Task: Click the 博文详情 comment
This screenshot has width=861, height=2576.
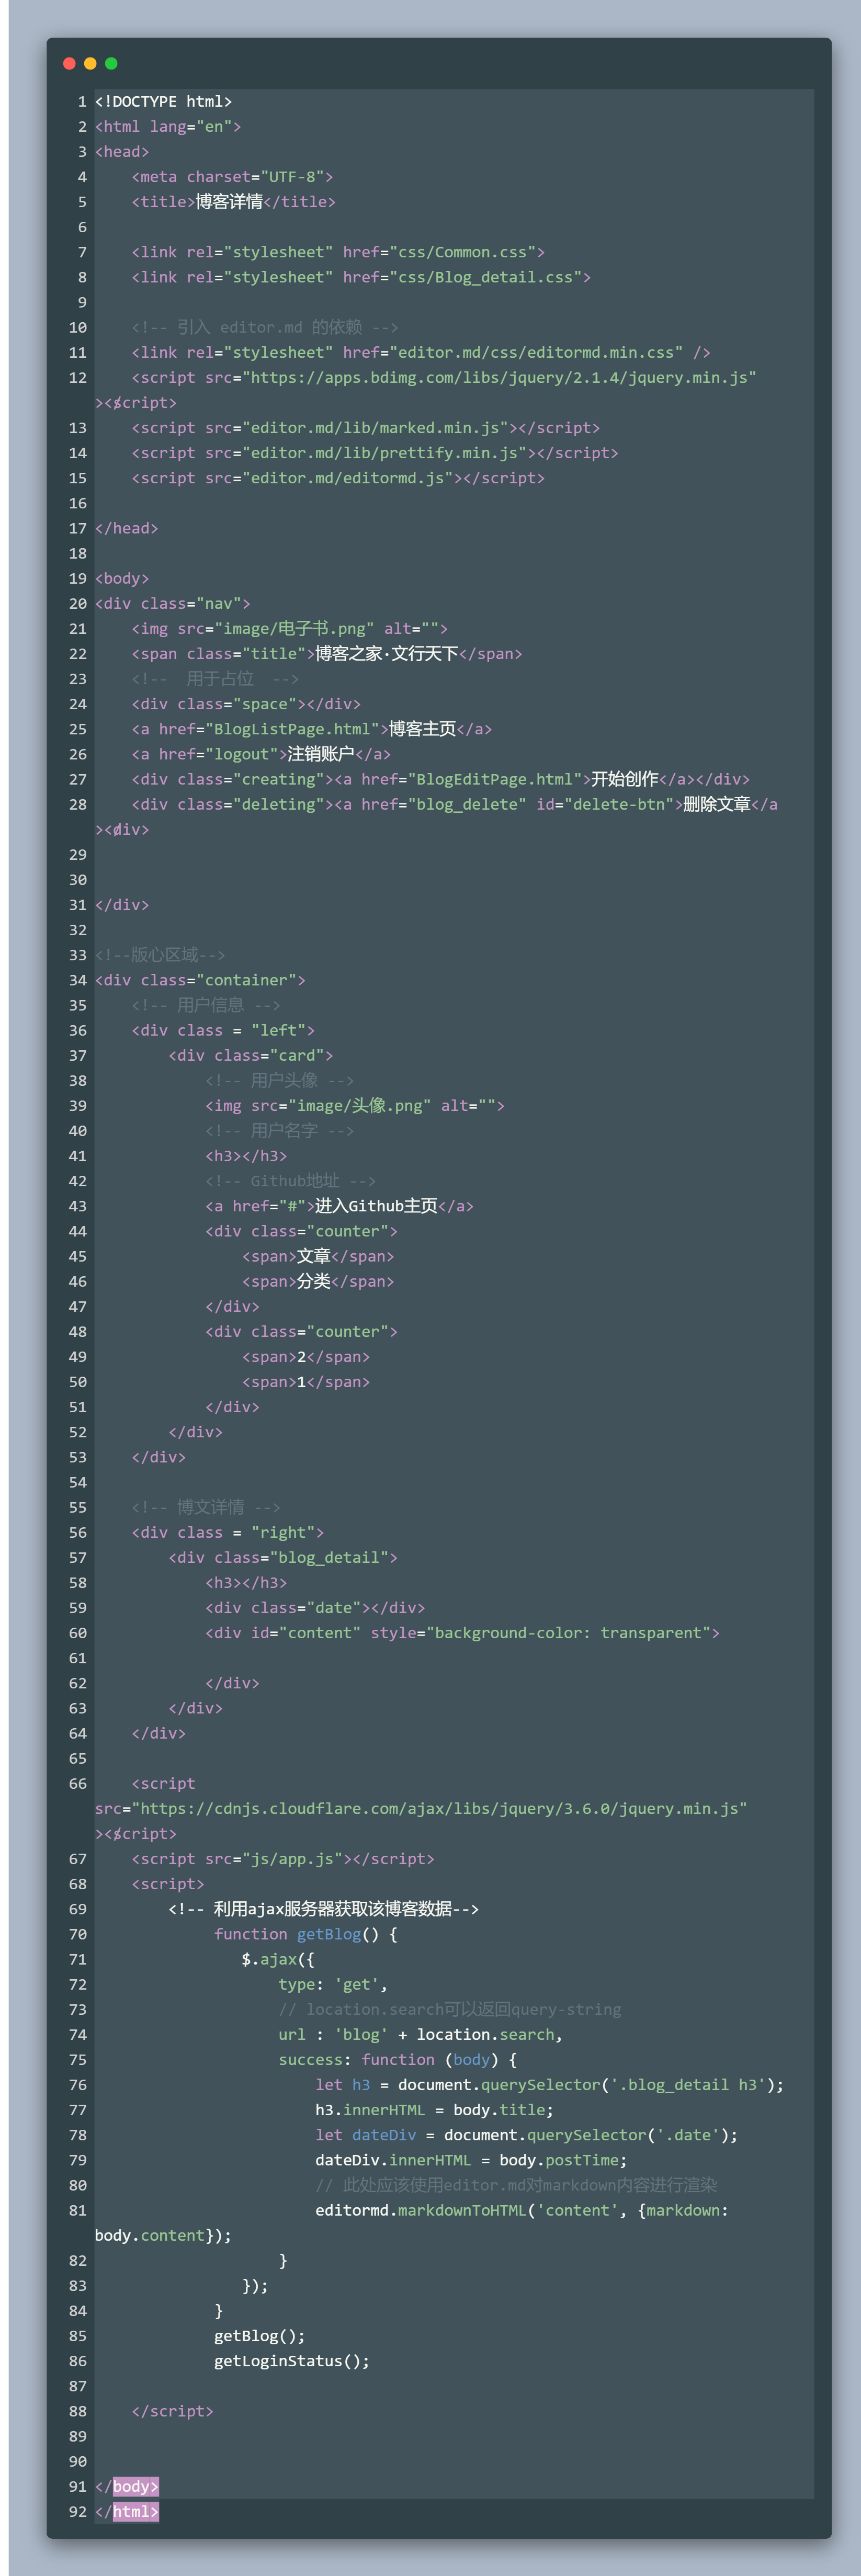Action: pos(206,1507)
